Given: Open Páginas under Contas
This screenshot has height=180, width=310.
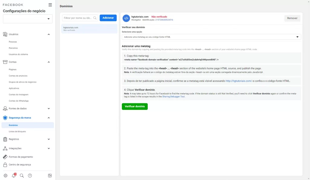Looking at the screenshot, I should coord(13,70).
